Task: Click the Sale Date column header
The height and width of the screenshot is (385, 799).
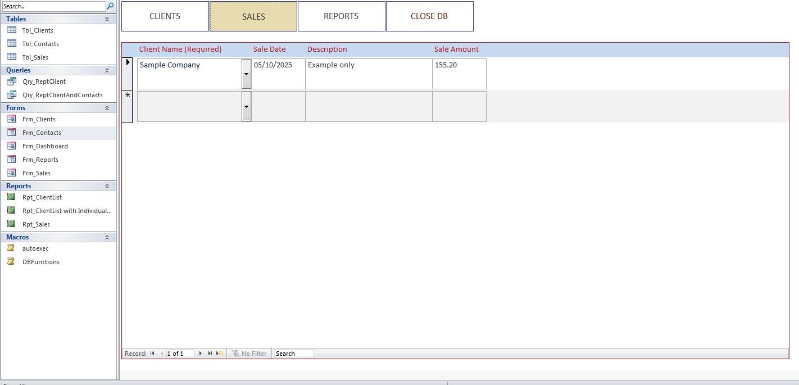Action: point(269,49)
